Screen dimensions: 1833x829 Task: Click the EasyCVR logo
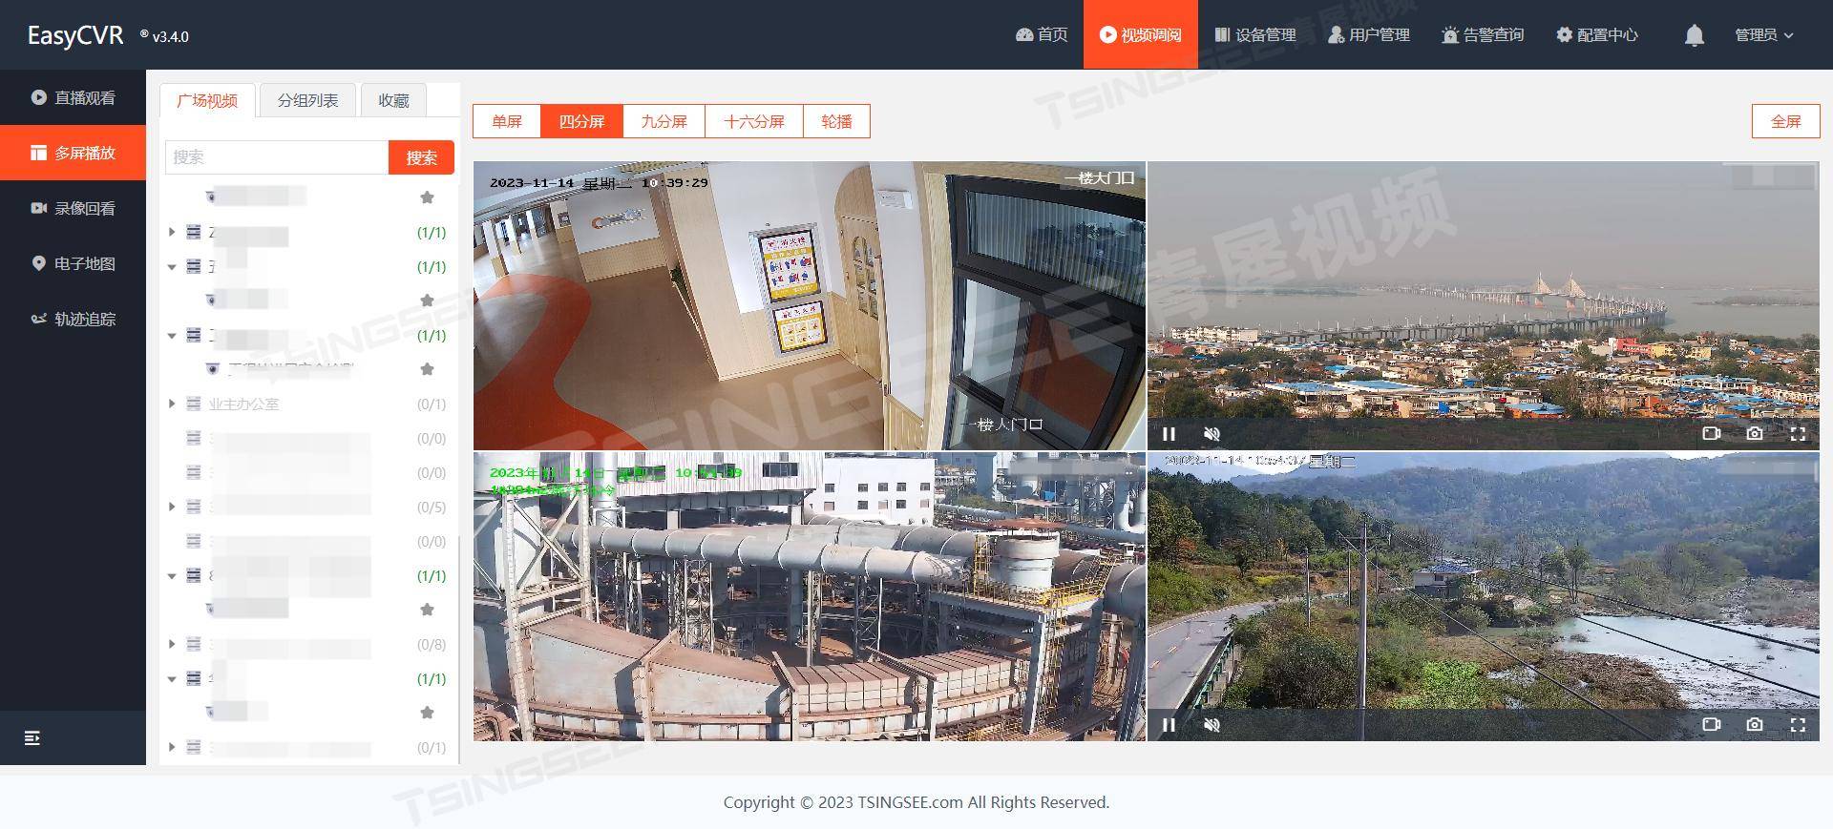[75, 35]
